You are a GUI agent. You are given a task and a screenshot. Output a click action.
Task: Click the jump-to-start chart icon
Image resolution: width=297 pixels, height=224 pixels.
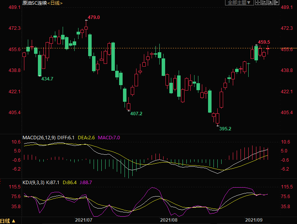(264, 2)
